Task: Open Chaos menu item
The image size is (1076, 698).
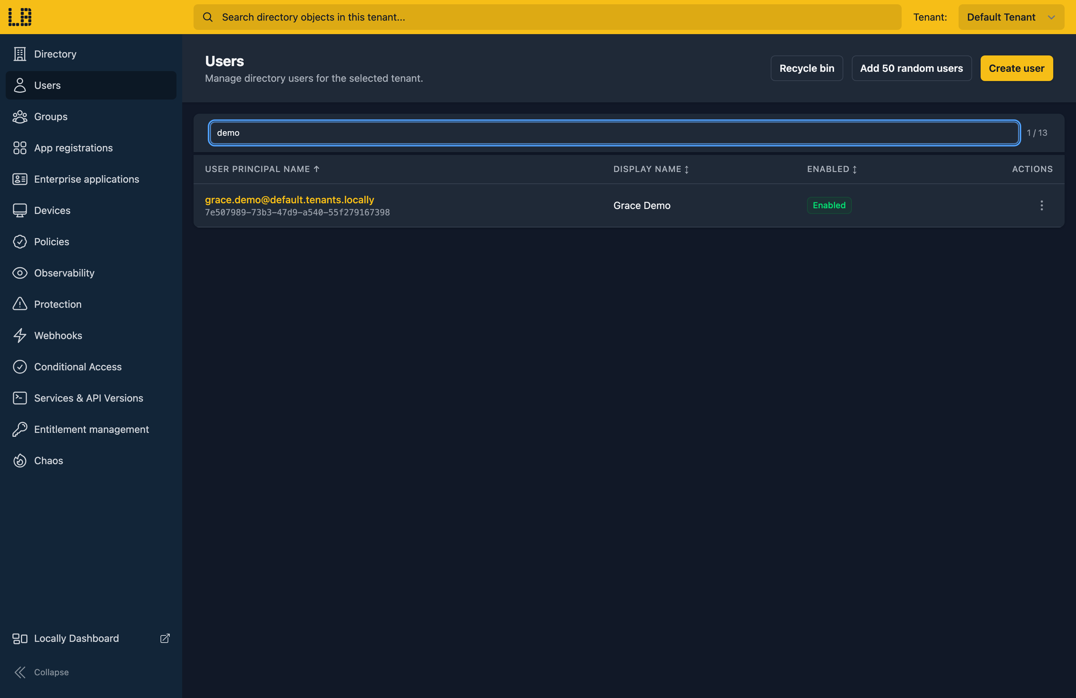Action: click(91, 461)
